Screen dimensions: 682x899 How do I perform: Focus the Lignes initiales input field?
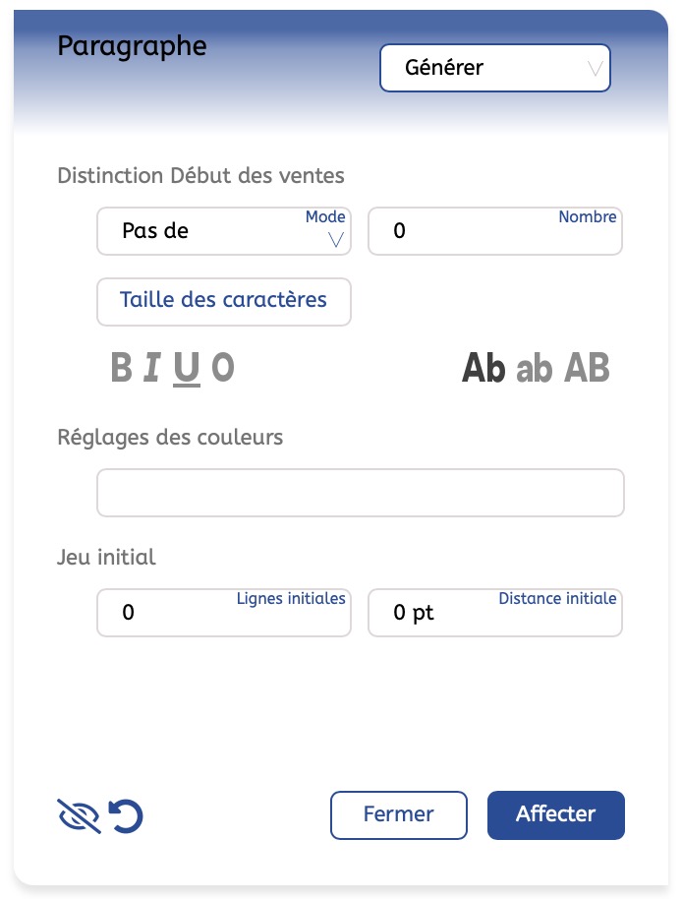(x=224, y=613)
